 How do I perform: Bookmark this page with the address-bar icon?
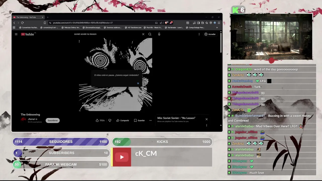pos(45,23)
